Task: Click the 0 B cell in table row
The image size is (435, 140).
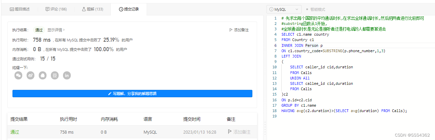Action: (x=104, y=132)
